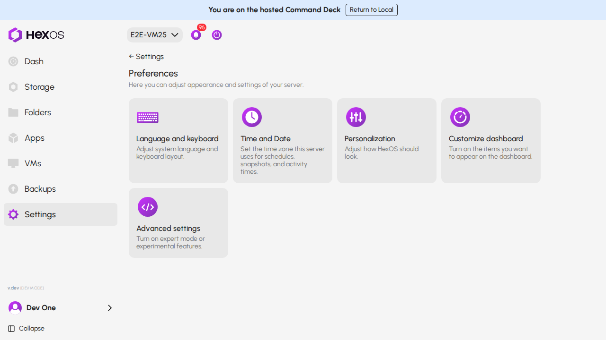Click the Apps cube icon
Viewport: 606px width, 340px height.
pyautogui.click(x=13, y=138)
